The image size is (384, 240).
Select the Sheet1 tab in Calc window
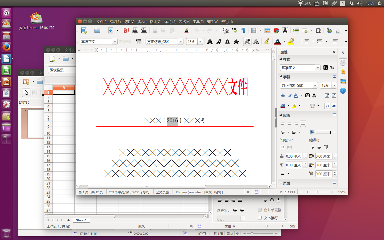[x=81, y=220]
